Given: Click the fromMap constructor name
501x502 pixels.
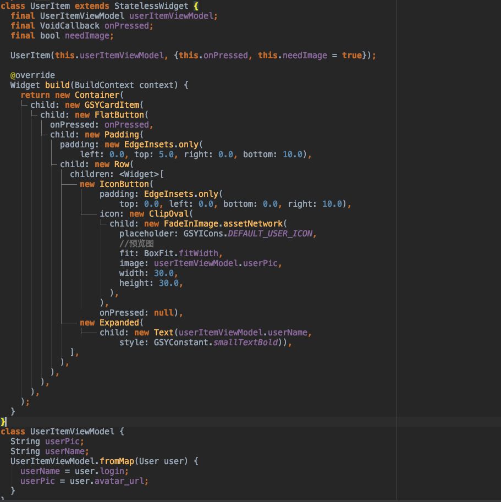Looking at the screenshot, I should 117,461.
